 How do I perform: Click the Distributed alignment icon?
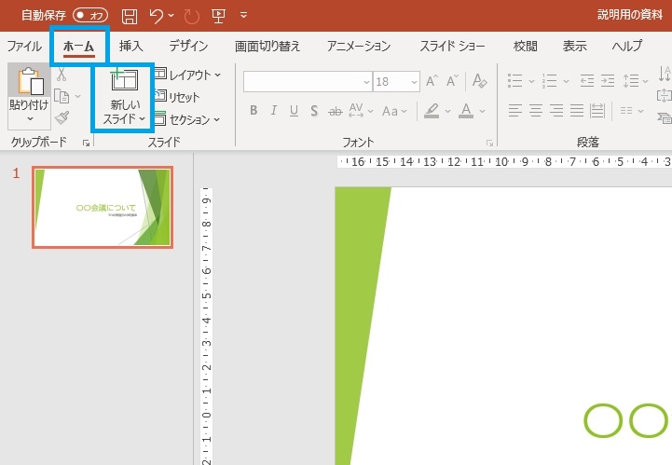tap(597, 111)
